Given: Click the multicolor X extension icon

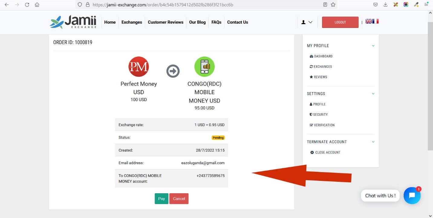Looking at the screenshot, I should pyautogui.click(x=396, y=5).
